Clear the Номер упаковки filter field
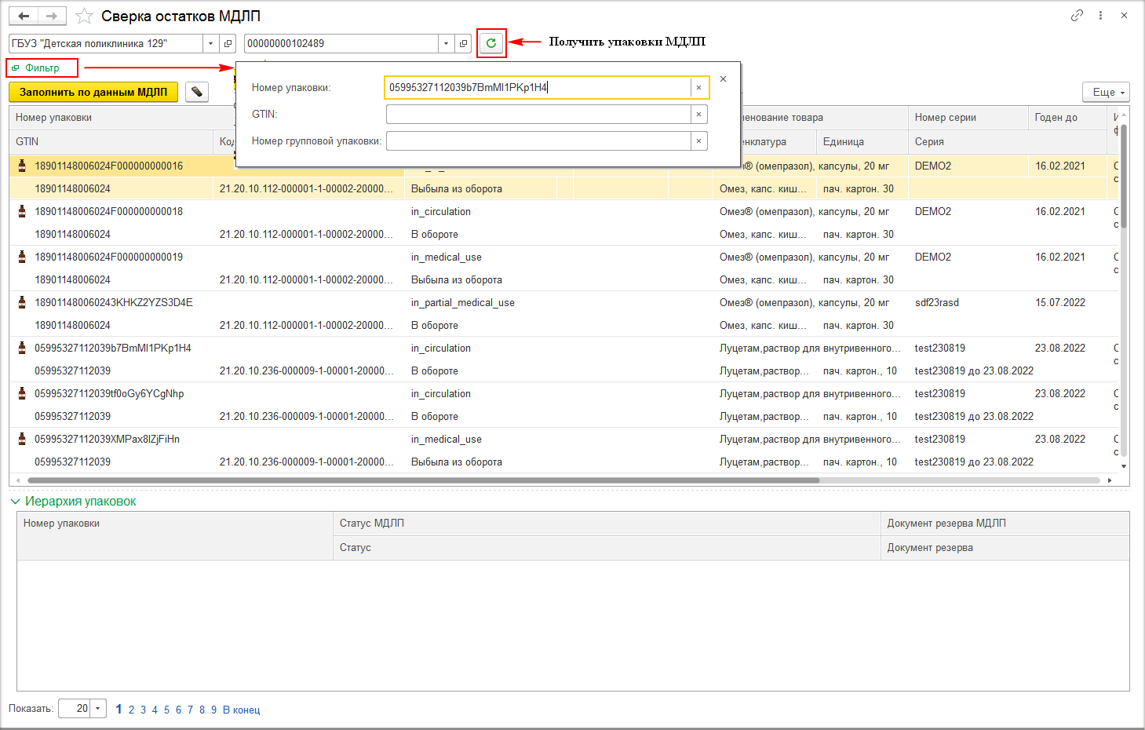Viewport: 1145px width, 730px height. pos(698,88)
